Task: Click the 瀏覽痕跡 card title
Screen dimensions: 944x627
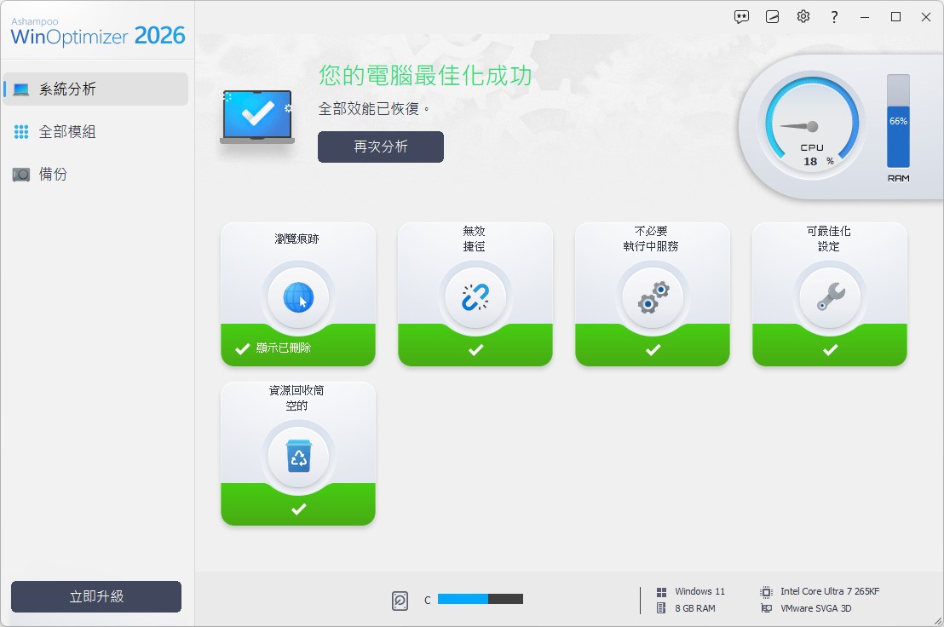Action: pos(296,239)
